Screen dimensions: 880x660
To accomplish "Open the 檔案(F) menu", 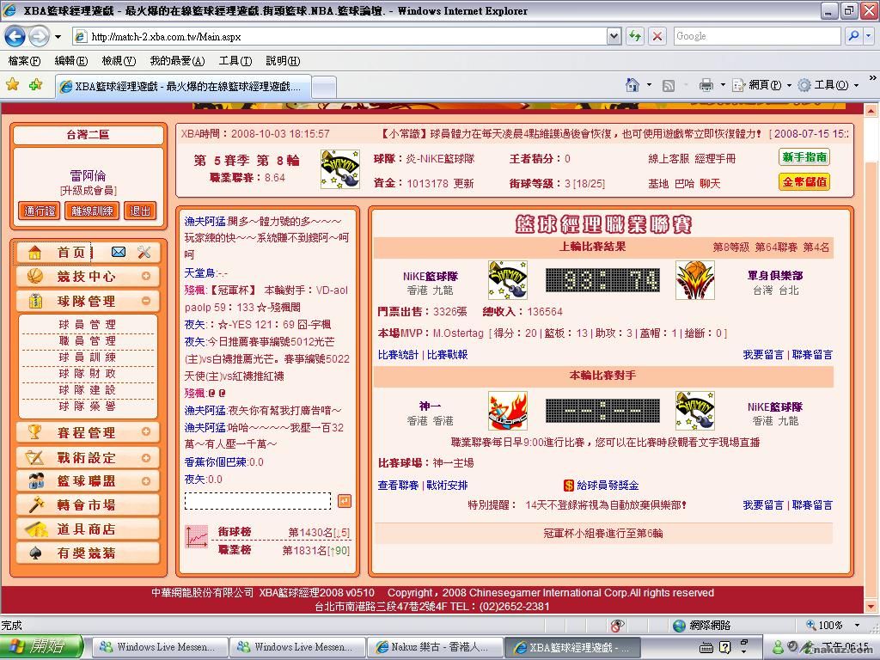I will point(25,61).
